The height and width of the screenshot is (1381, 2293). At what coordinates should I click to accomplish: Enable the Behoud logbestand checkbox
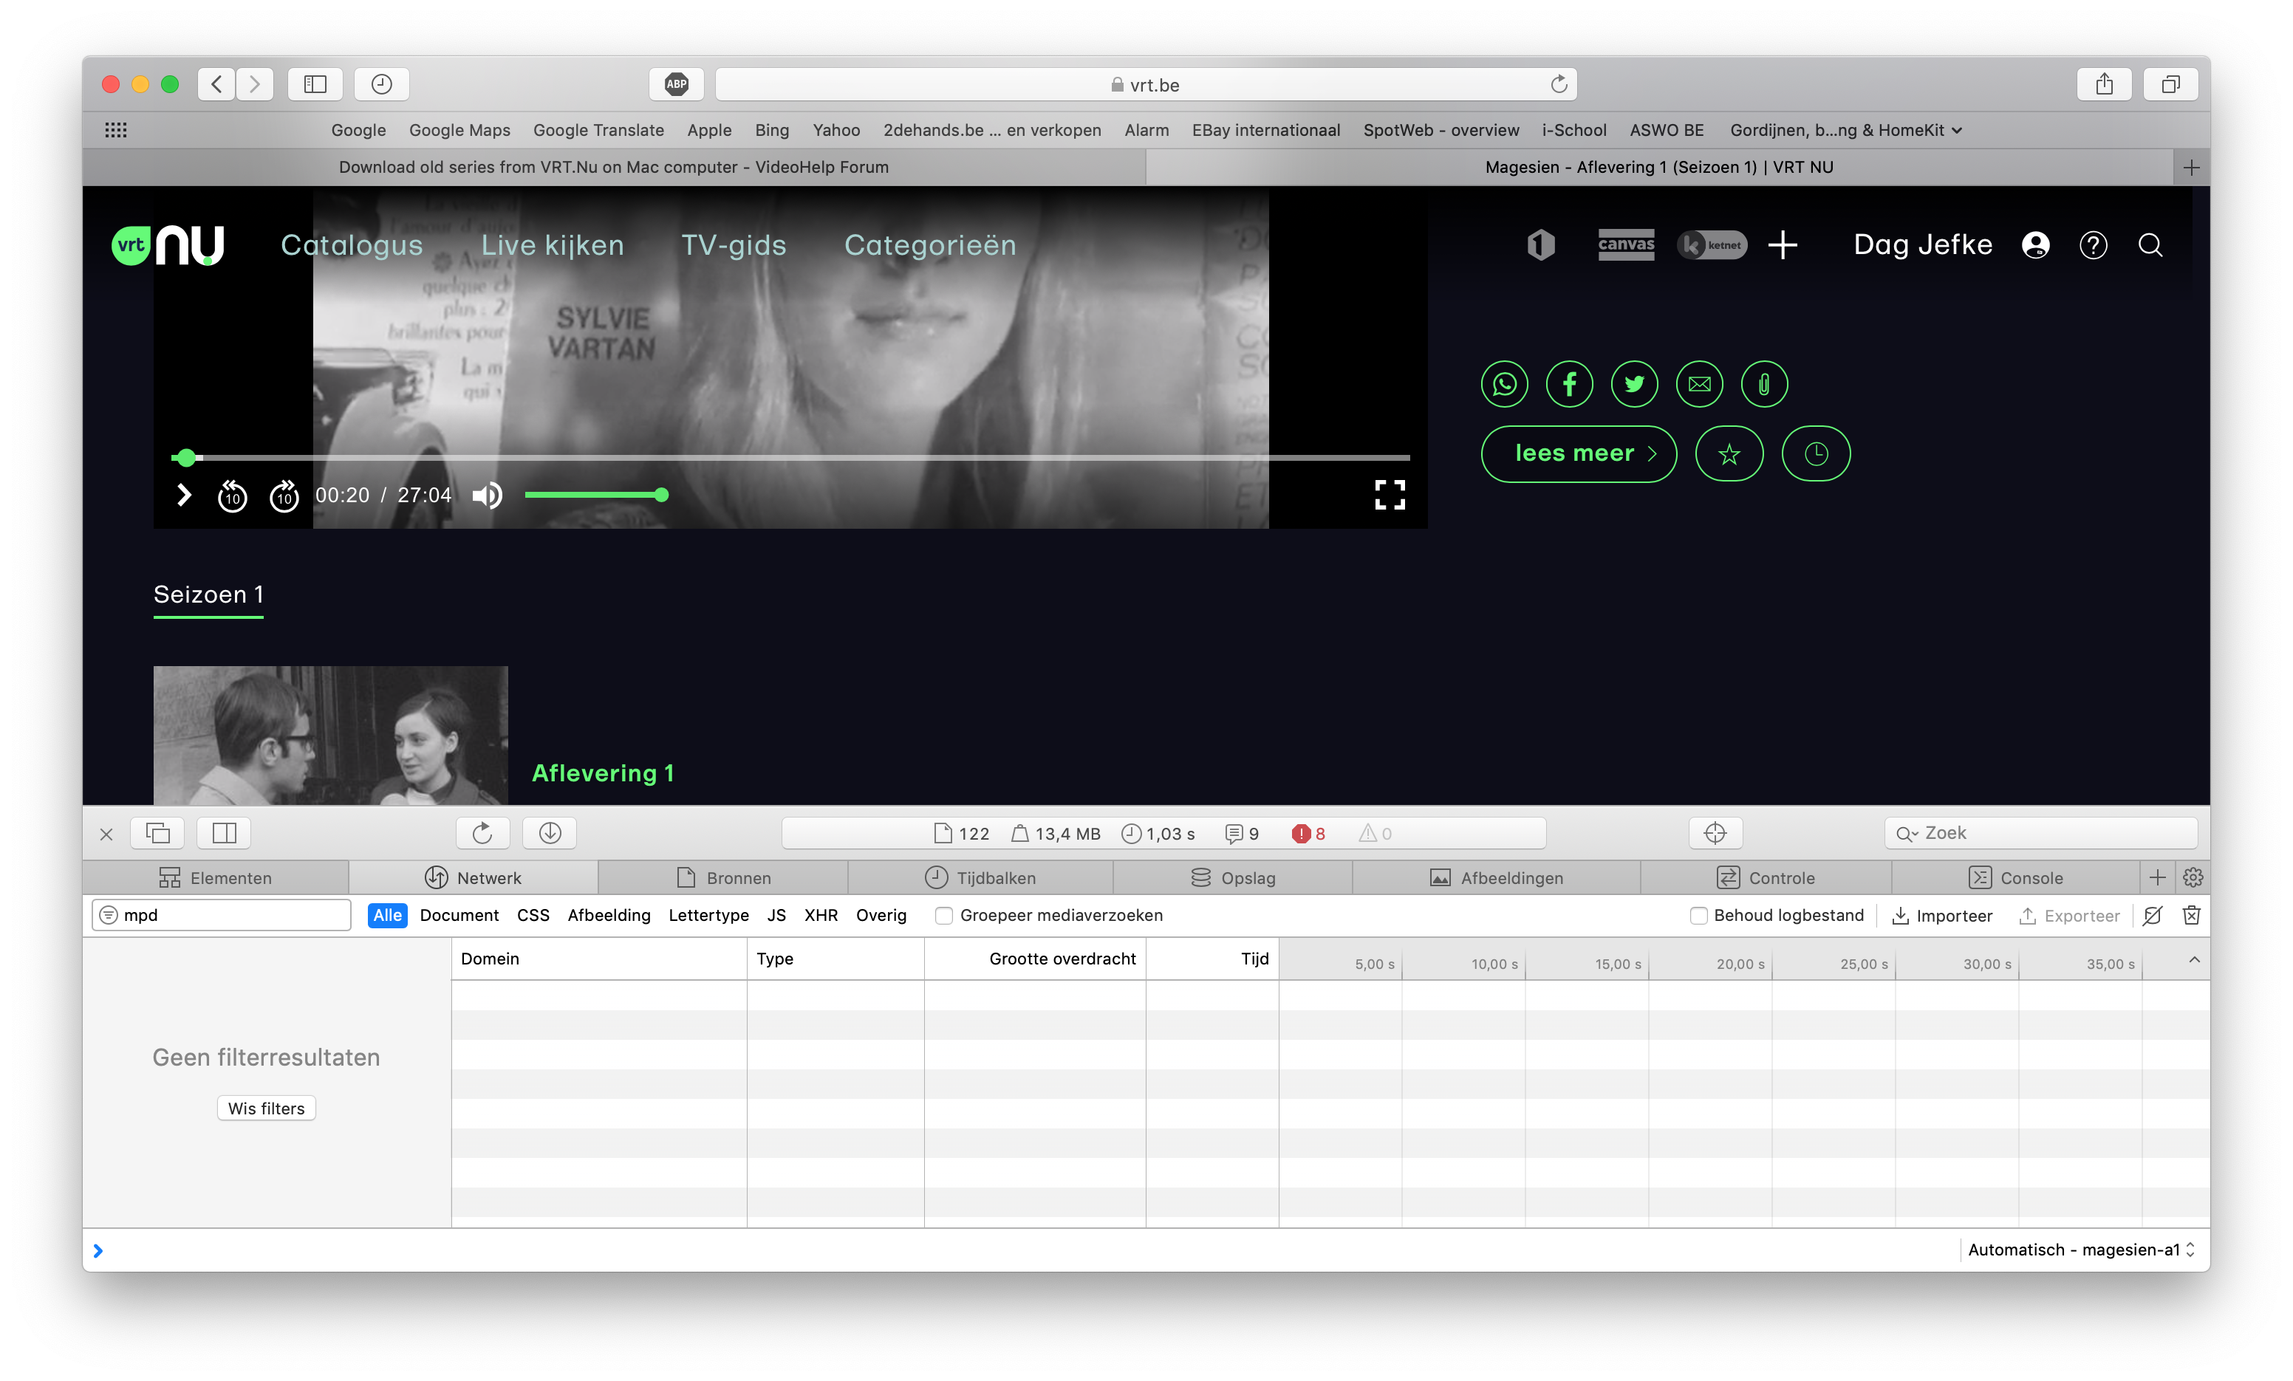point(1698,916)
